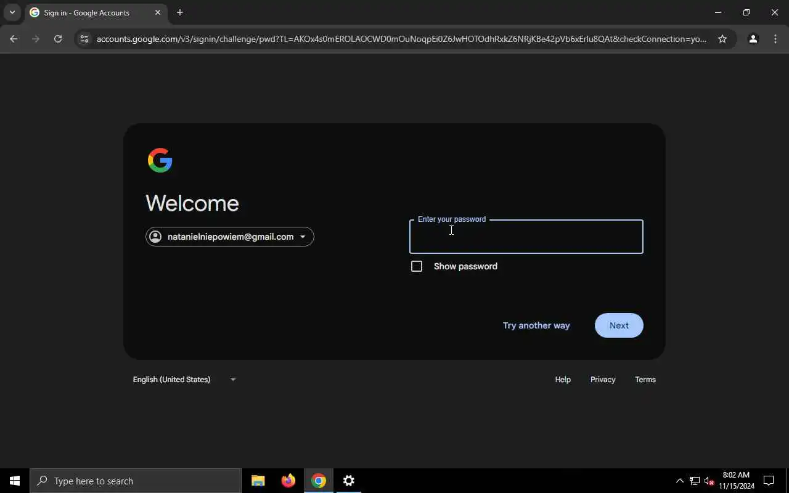This screenshot has height=493, width=789.
Task: Click the address bar URL
Action: pos(401,39)
